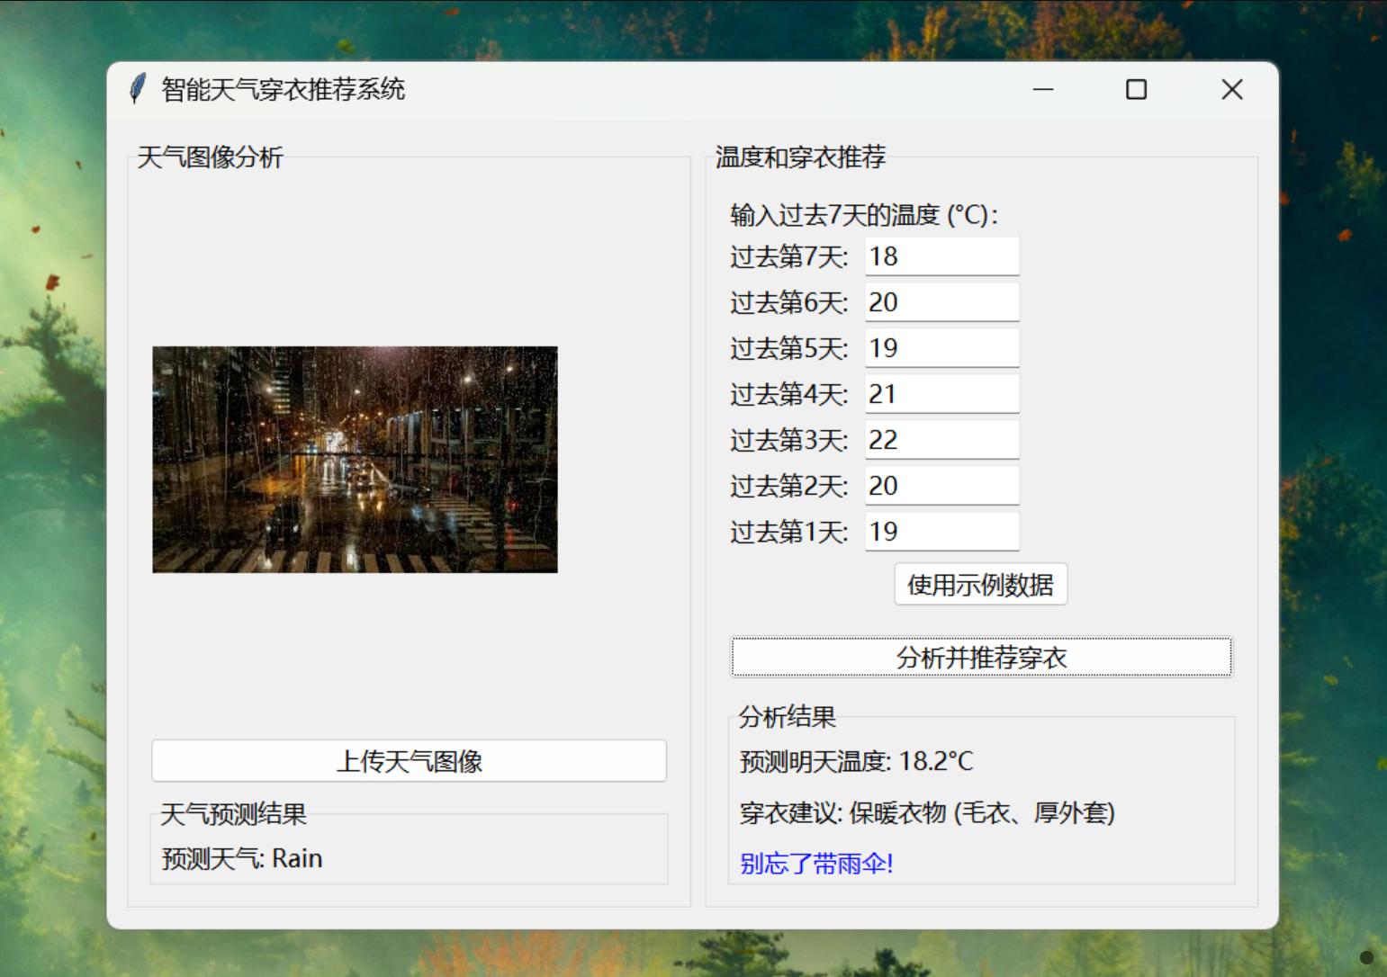Click the 输入过去7天的温度 heading label
Screen dimensions: 1387x977
tap(863, 216)
